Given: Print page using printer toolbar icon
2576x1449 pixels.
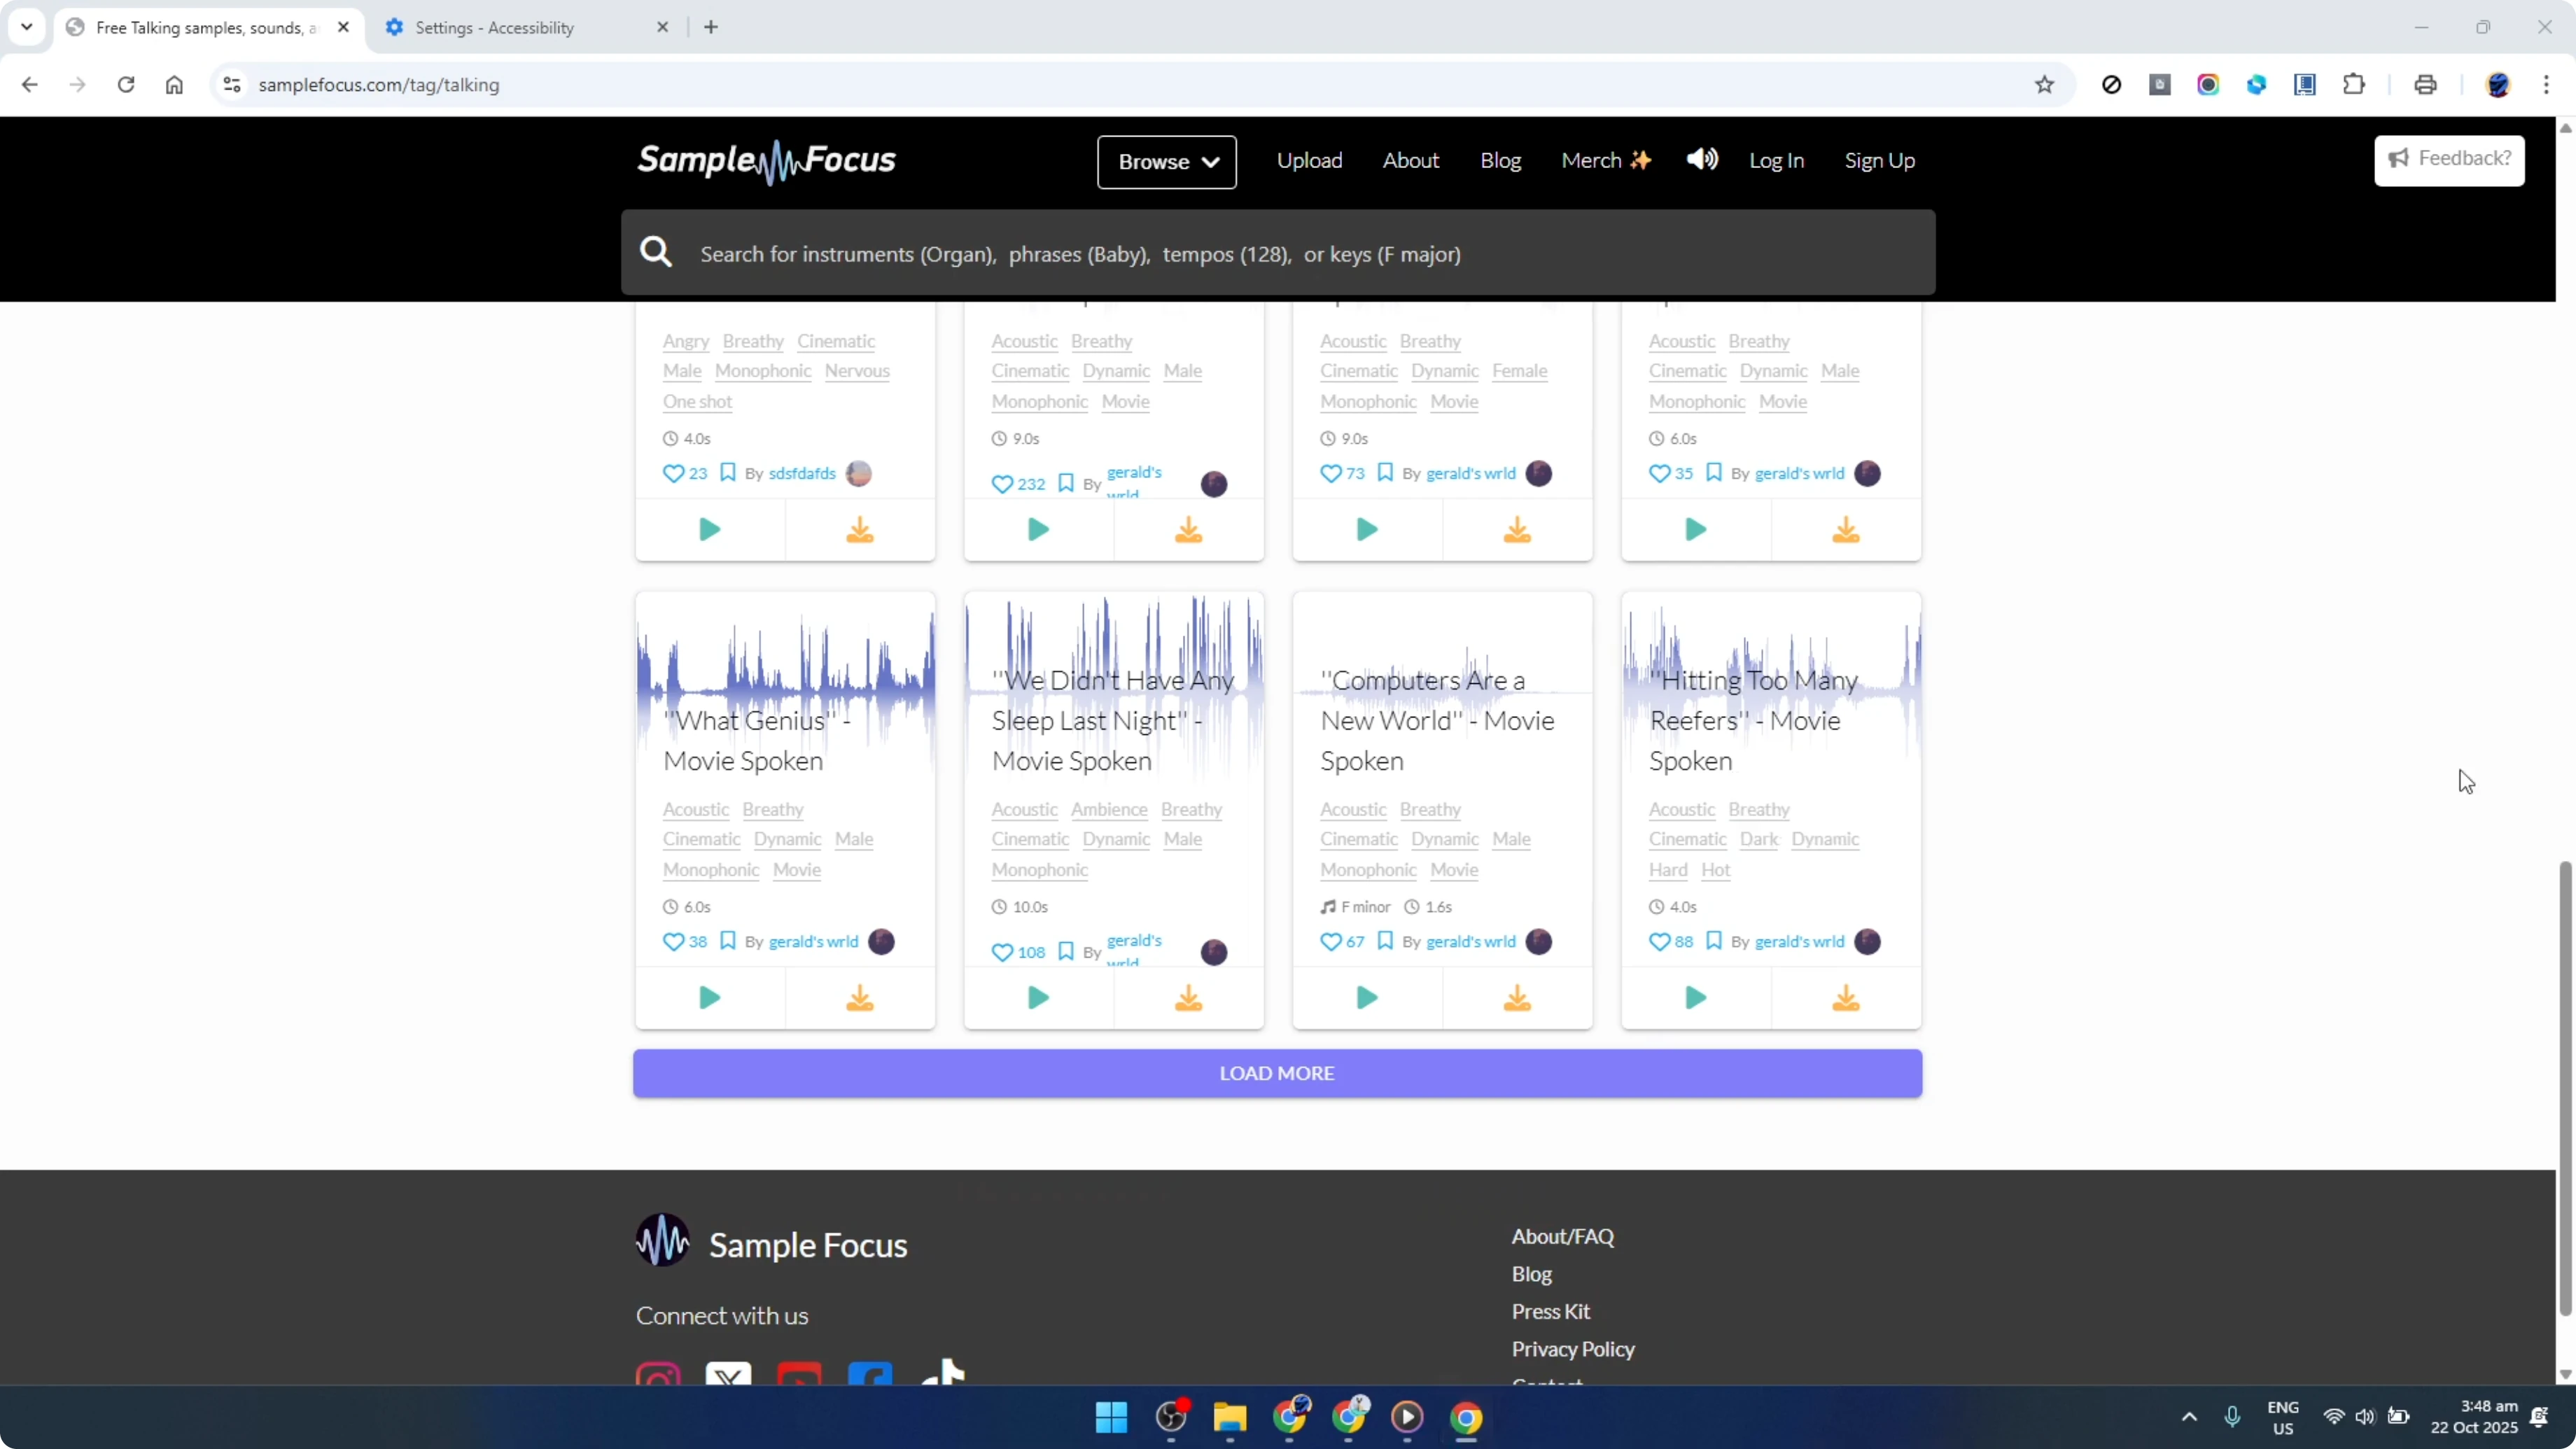Looking at the screenshot, I should 2425,85.
